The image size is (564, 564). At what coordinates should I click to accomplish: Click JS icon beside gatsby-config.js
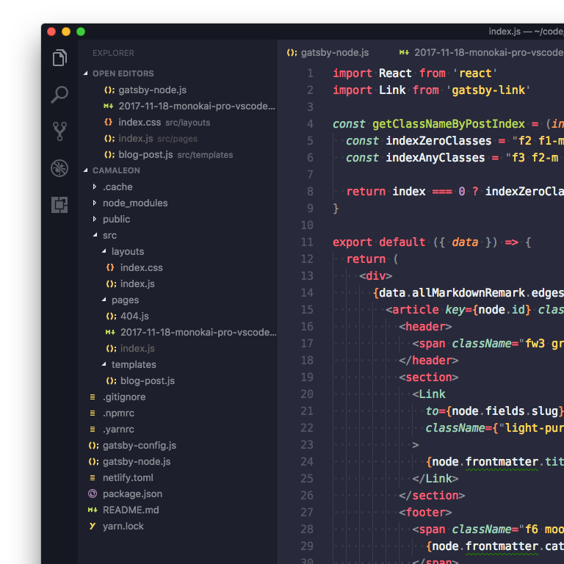point(93,445)
